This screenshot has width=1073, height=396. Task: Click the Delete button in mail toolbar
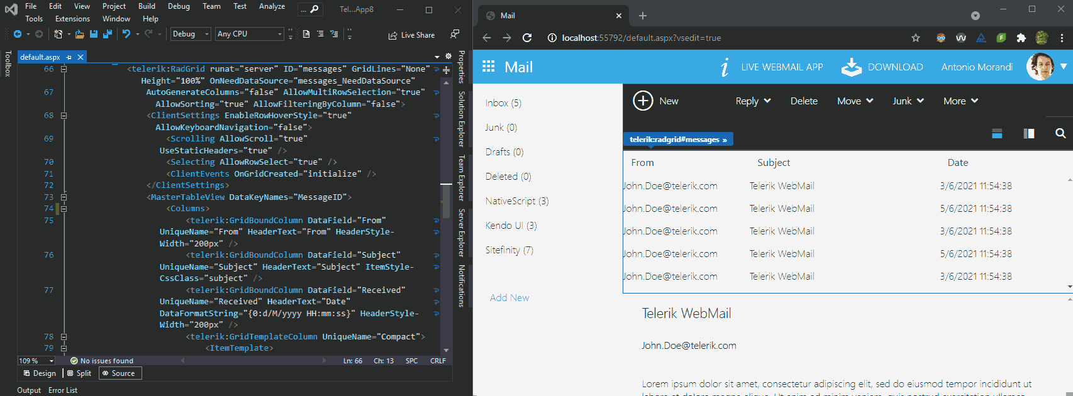[804, 101]
